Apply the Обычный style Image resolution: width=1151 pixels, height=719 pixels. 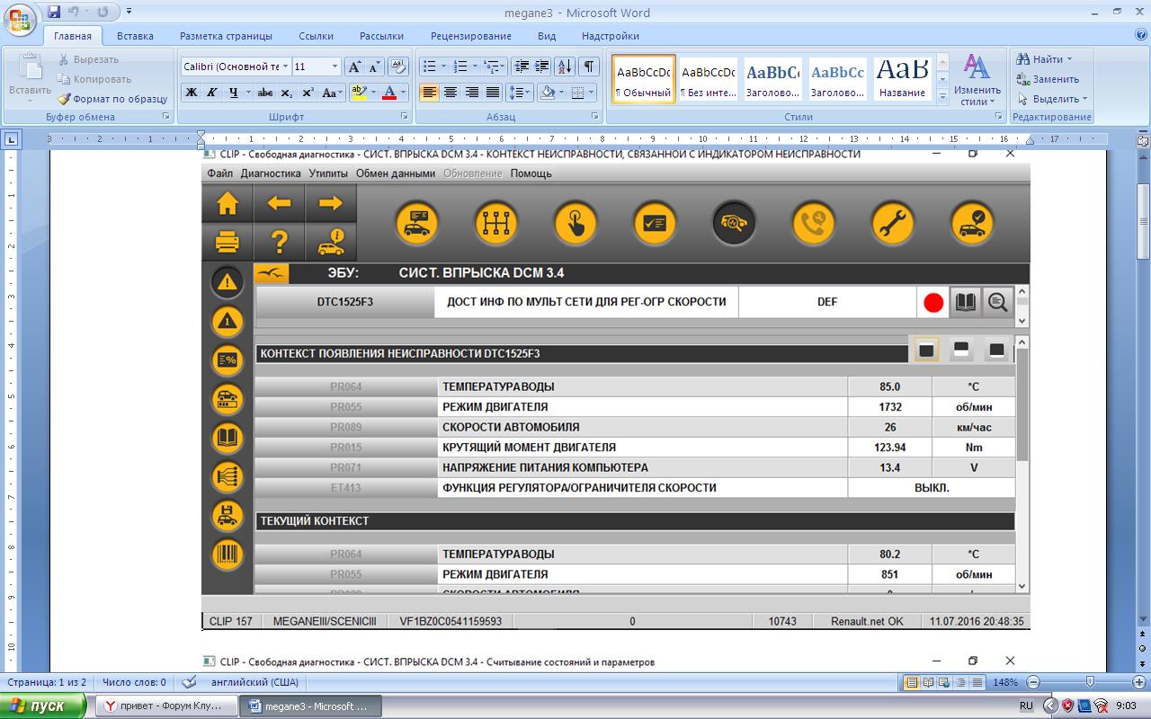[643, 79]
